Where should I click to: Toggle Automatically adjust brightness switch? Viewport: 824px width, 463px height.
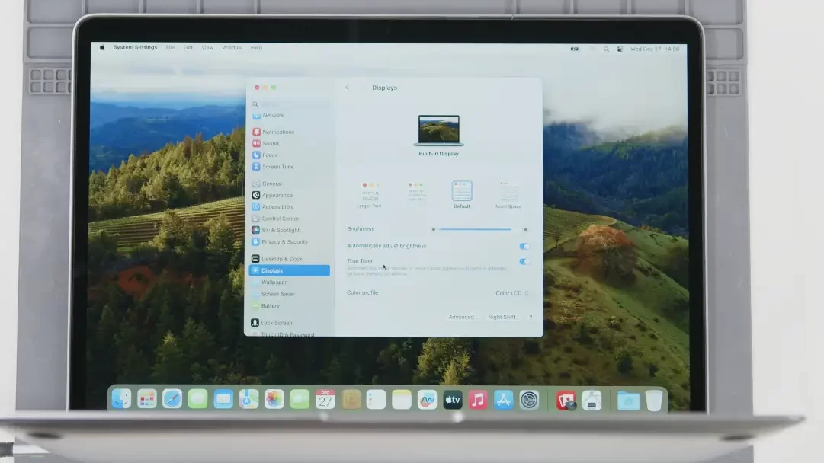[x=524, y=246]
